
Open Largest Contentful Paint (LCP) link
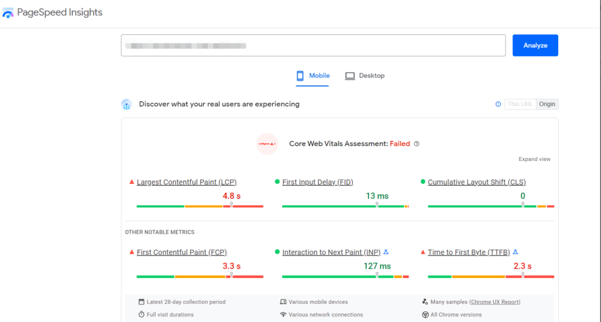(186, 182)
